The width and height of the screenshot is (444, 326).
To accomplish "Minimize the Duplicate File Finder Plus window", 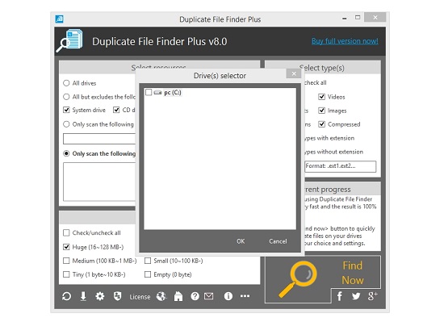I will click(345, 18).
